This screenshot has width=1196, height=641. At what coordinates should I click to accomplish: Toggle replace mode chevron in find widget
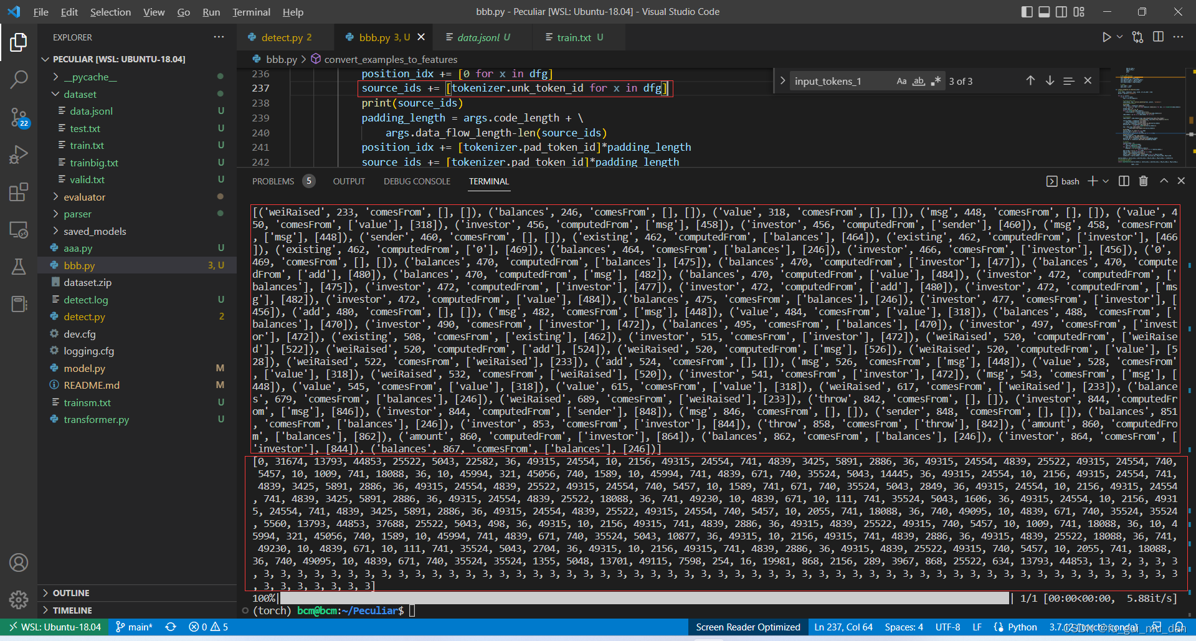[x=782, y=81]
